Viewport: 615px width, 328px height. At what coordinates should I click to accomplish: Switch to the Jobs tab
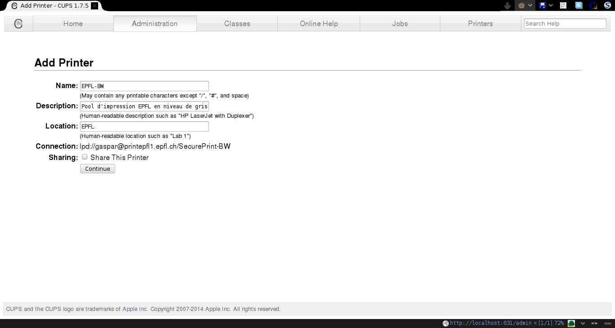pos(400,24)
